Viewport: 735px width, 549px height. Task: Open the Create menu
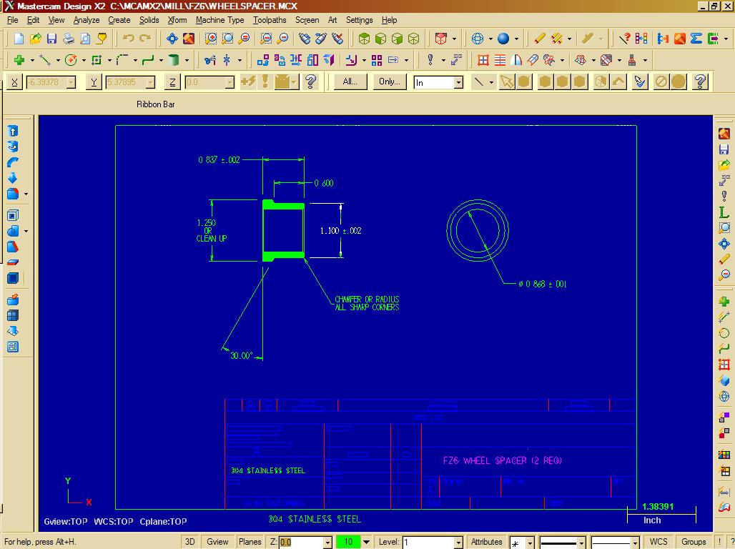[x=119, y=20]
